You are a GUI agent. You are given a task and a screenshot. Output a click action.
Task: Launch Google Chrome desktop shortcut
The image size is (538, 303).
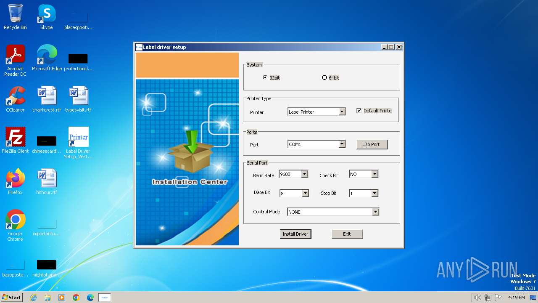15,226
